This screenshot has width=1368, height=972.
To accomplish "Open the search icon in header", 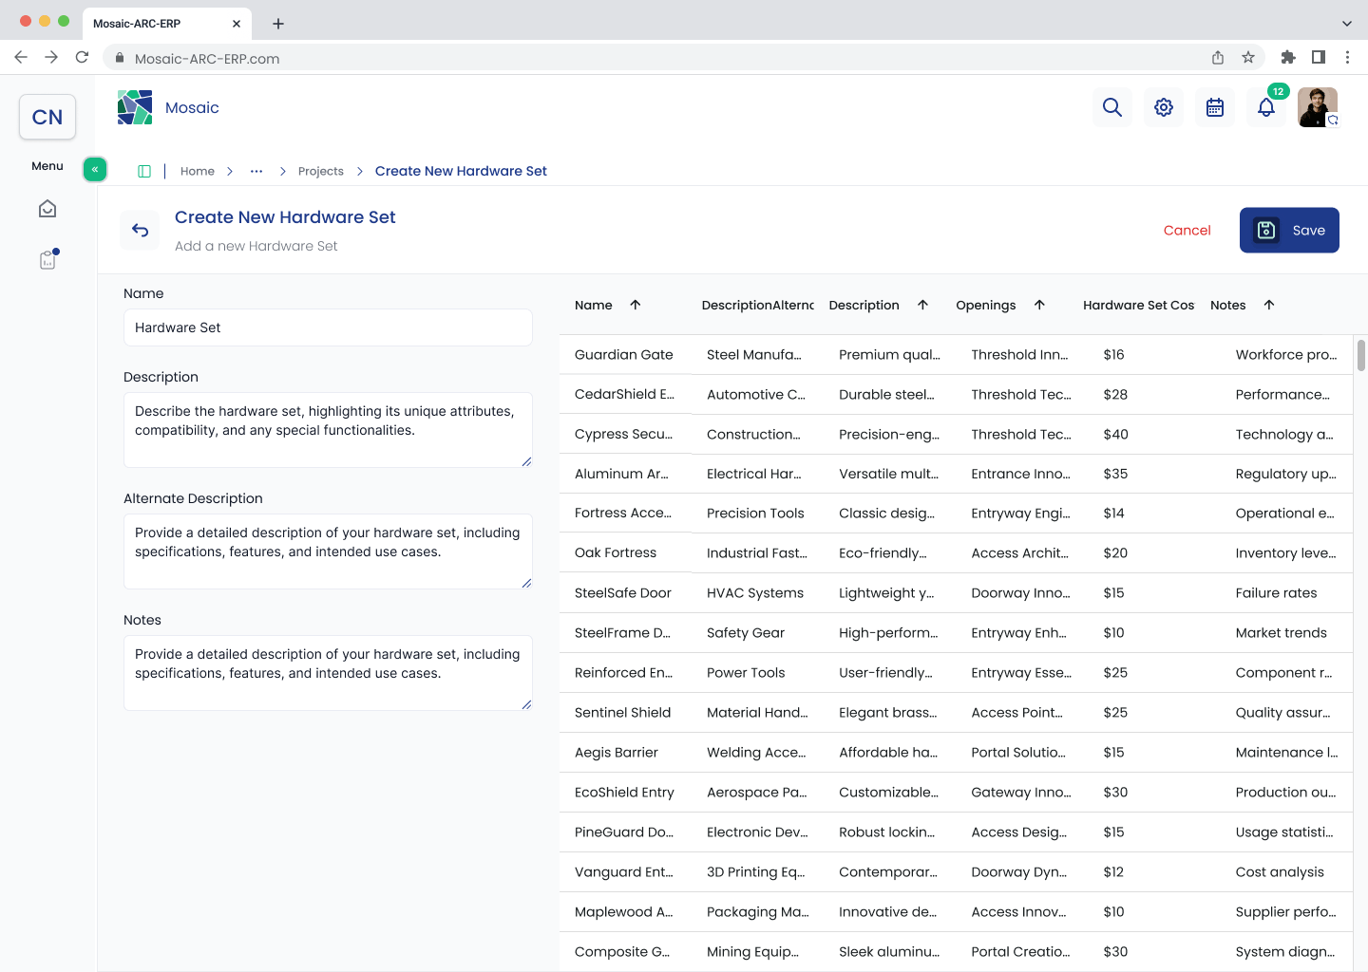I will click(x=1112, y=107).
